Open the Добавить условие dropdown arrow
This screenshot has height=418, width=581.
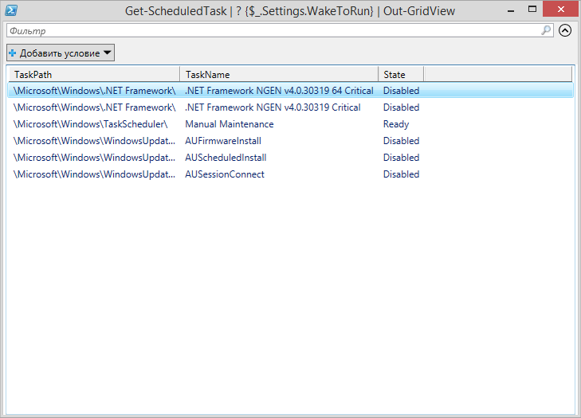[x=107, y=53]
